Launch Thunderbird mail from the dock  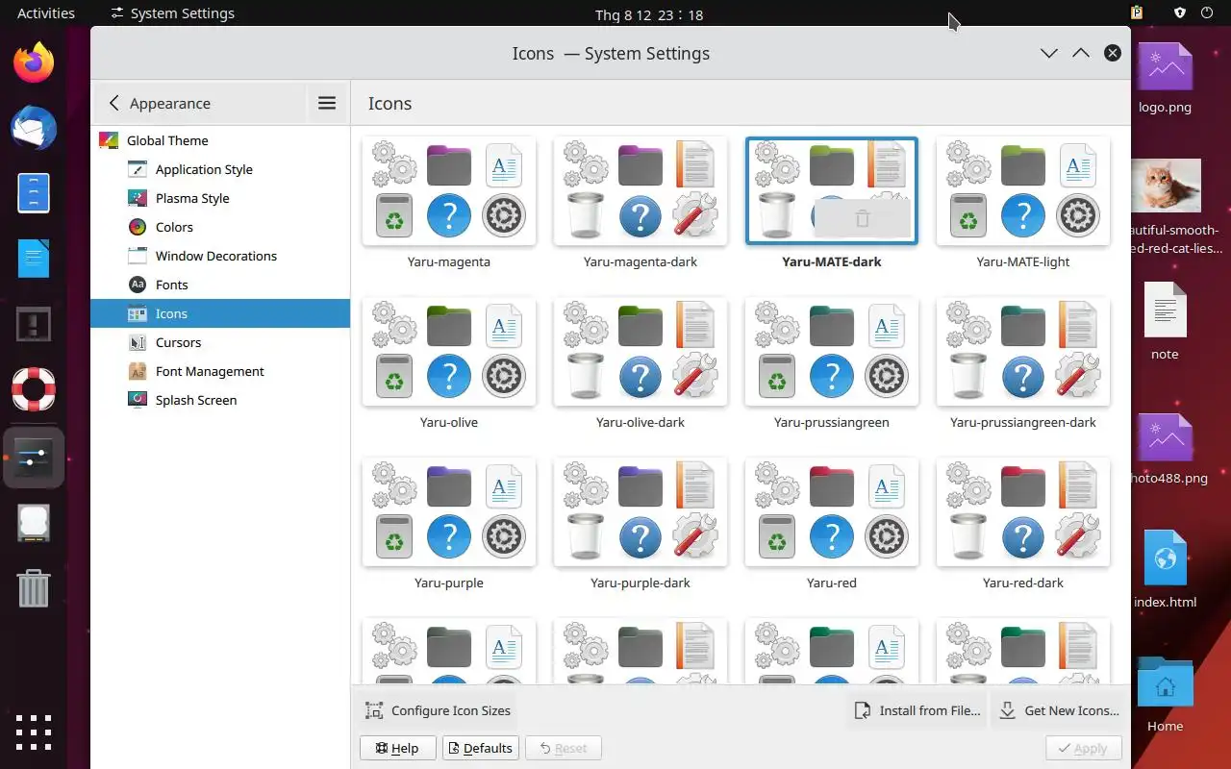(34, 129)
